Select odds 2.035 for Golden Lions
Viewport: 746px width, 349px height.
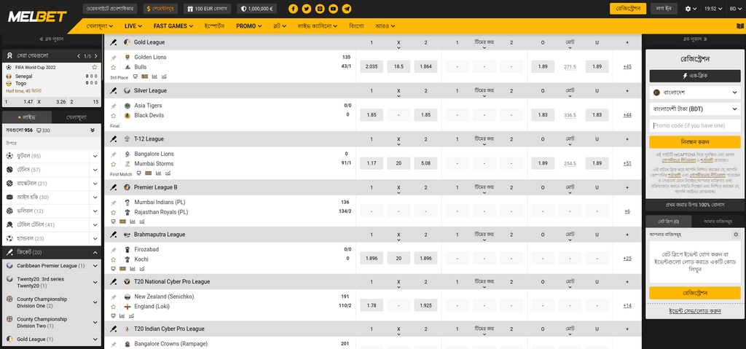(x=372, y=66)
